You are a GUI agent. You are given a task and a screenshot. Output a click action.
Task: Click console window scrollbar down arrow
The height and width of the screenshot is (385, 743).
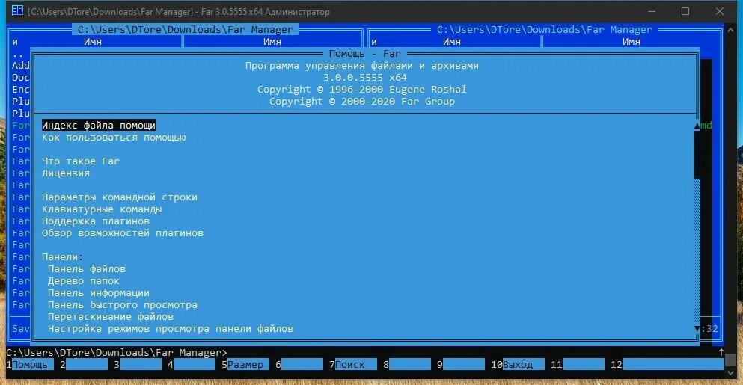[x=731, y=372]
